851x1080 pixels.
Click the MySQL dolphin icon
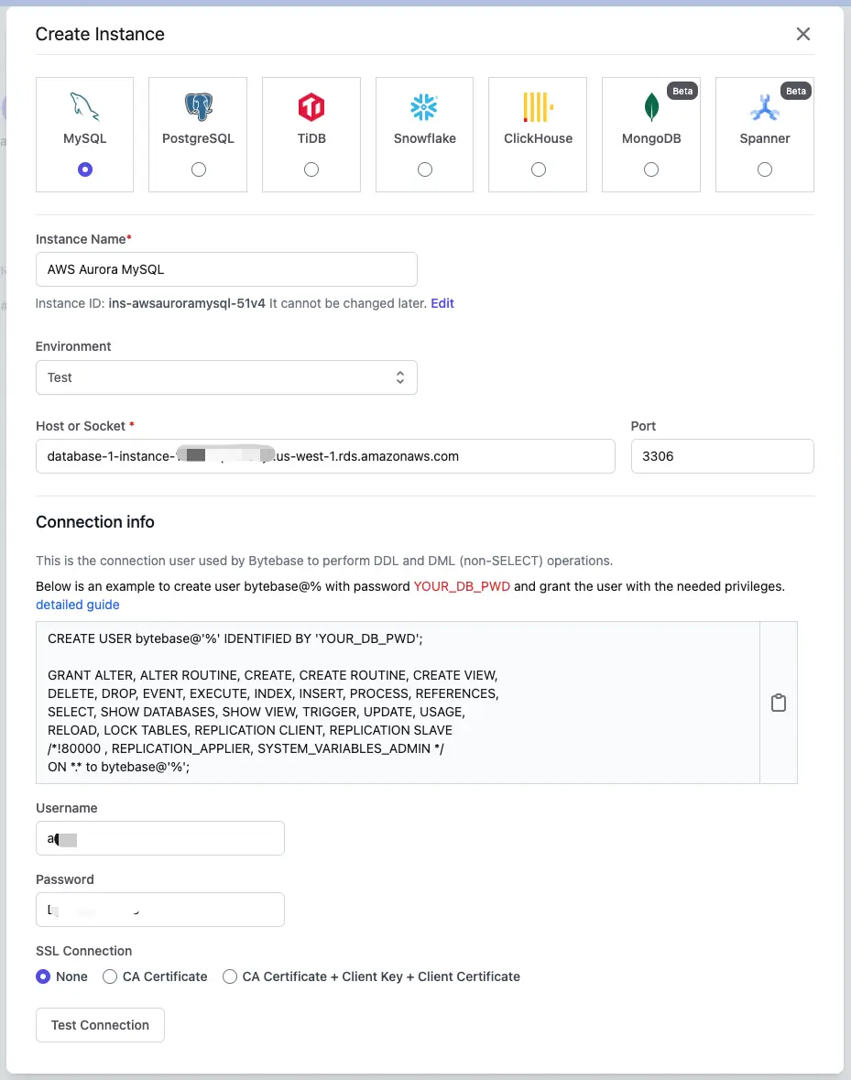(x=84, y=107)
